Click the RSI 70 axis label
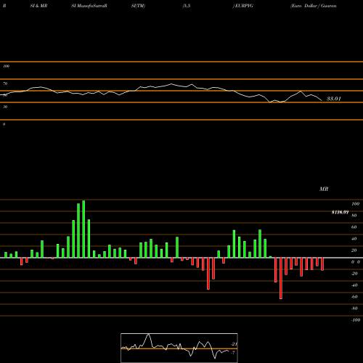This screenshot has height=363, width=363. [x=5, y=83]
